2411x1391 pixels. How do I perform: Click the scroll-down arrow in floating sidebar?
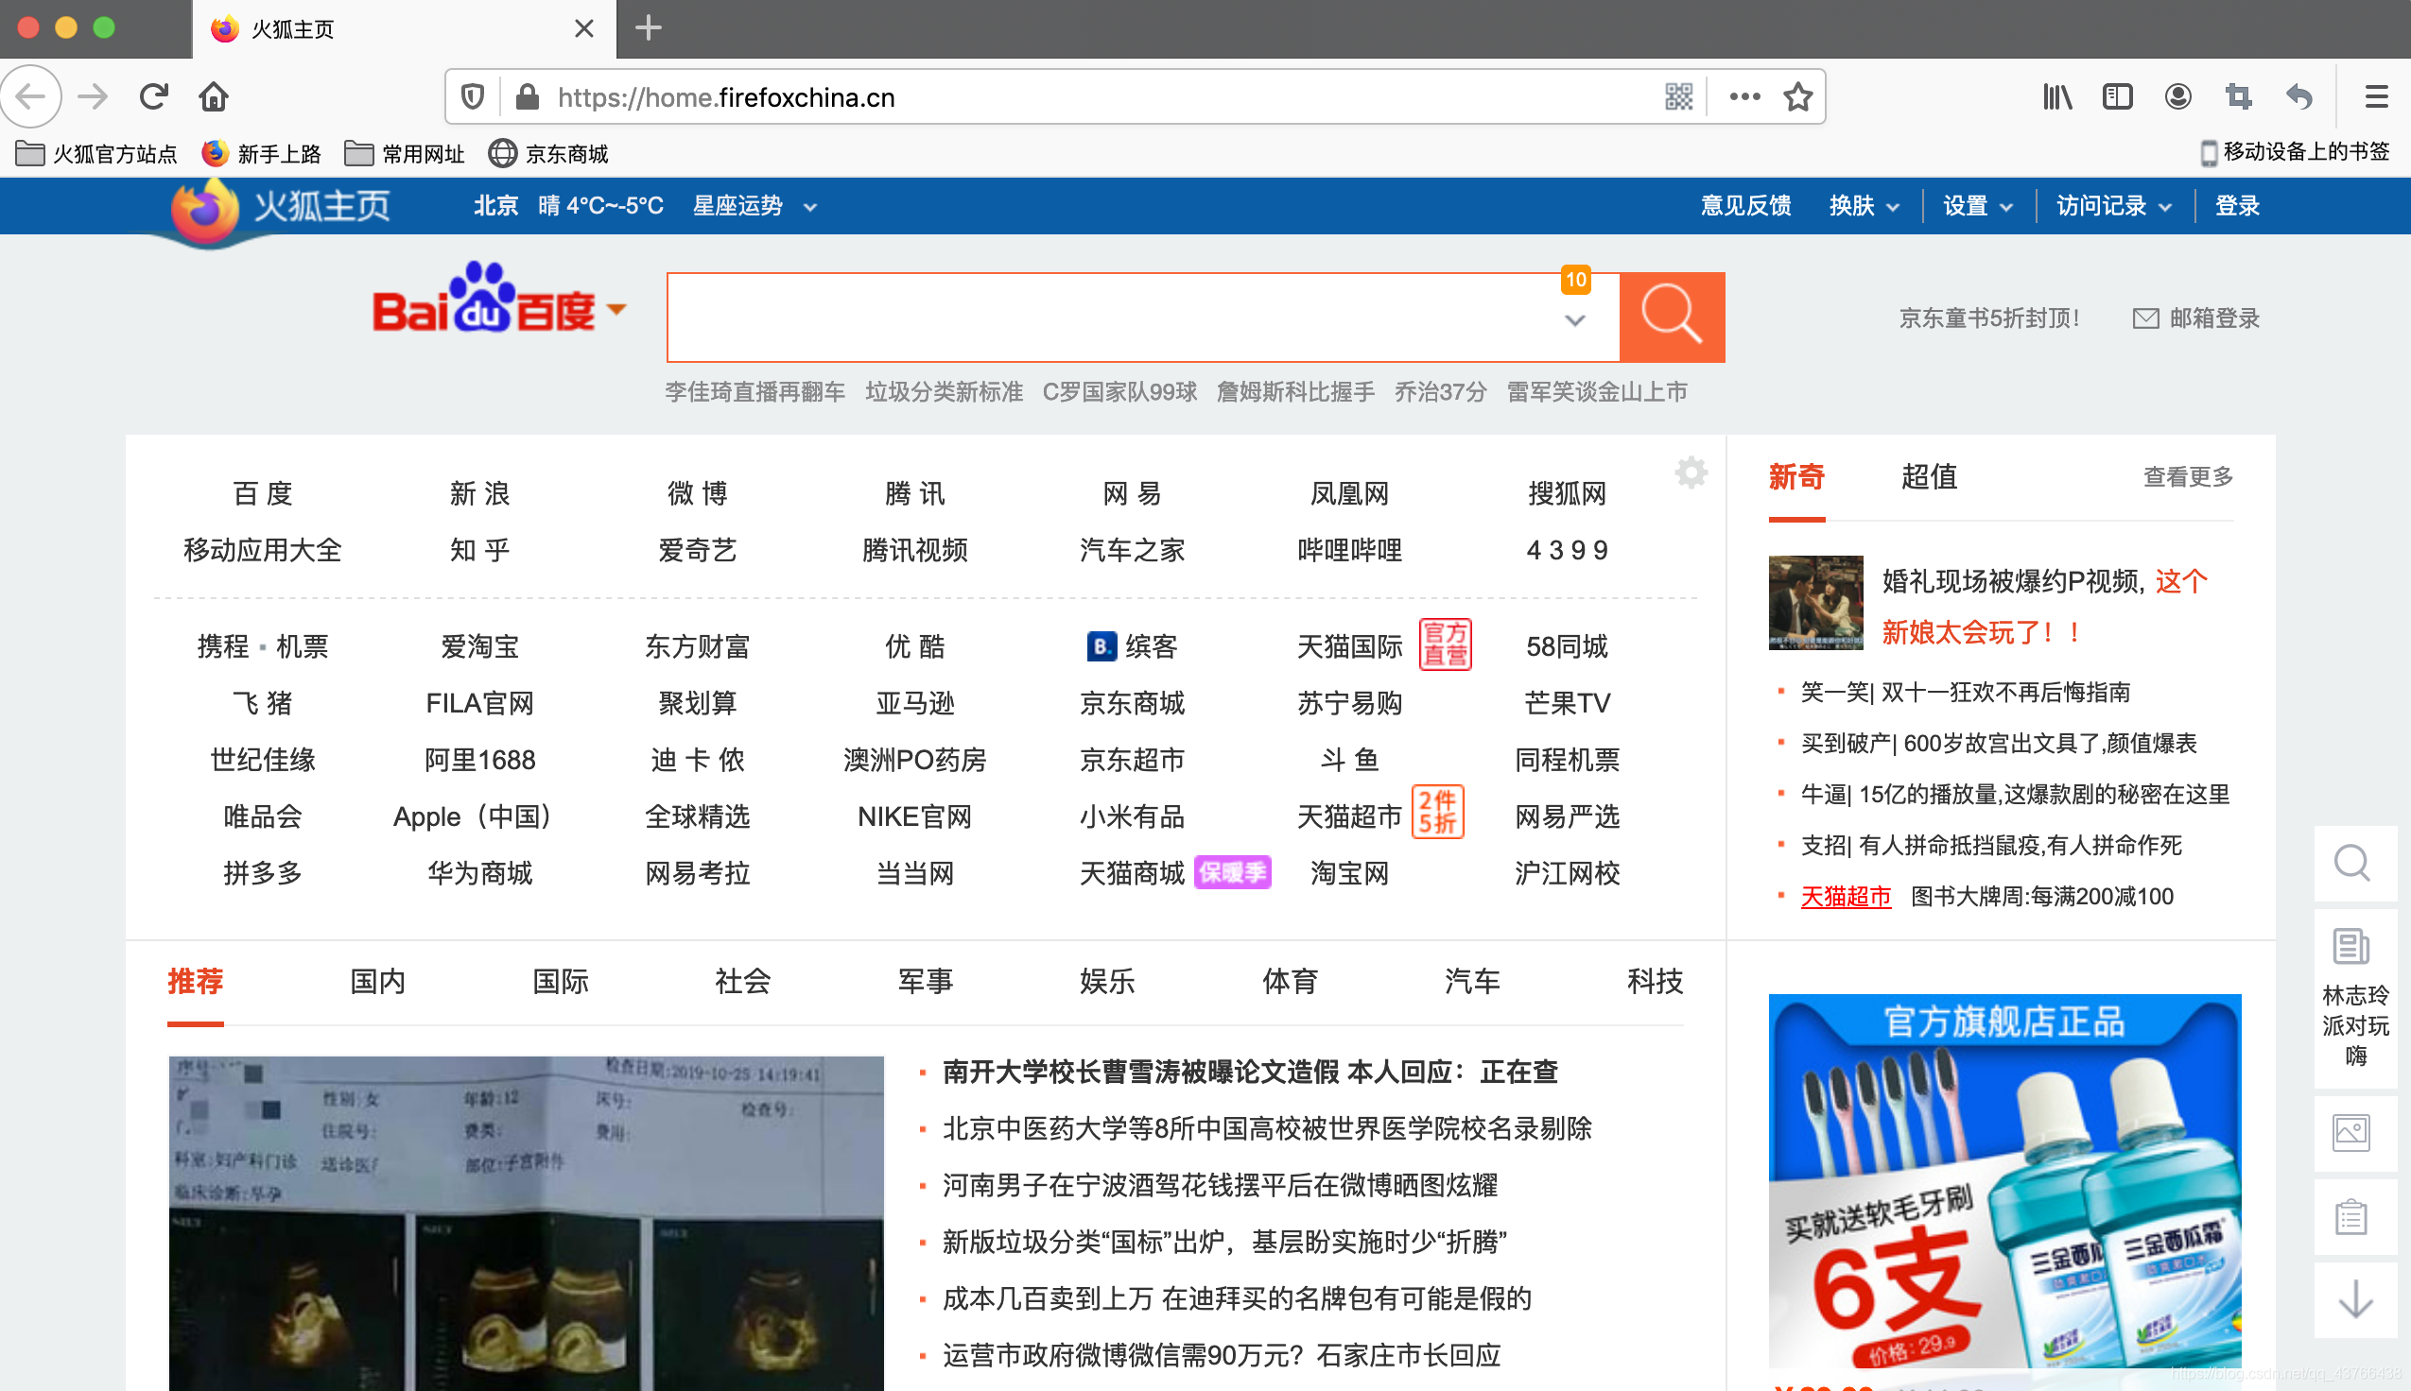2354,1299
